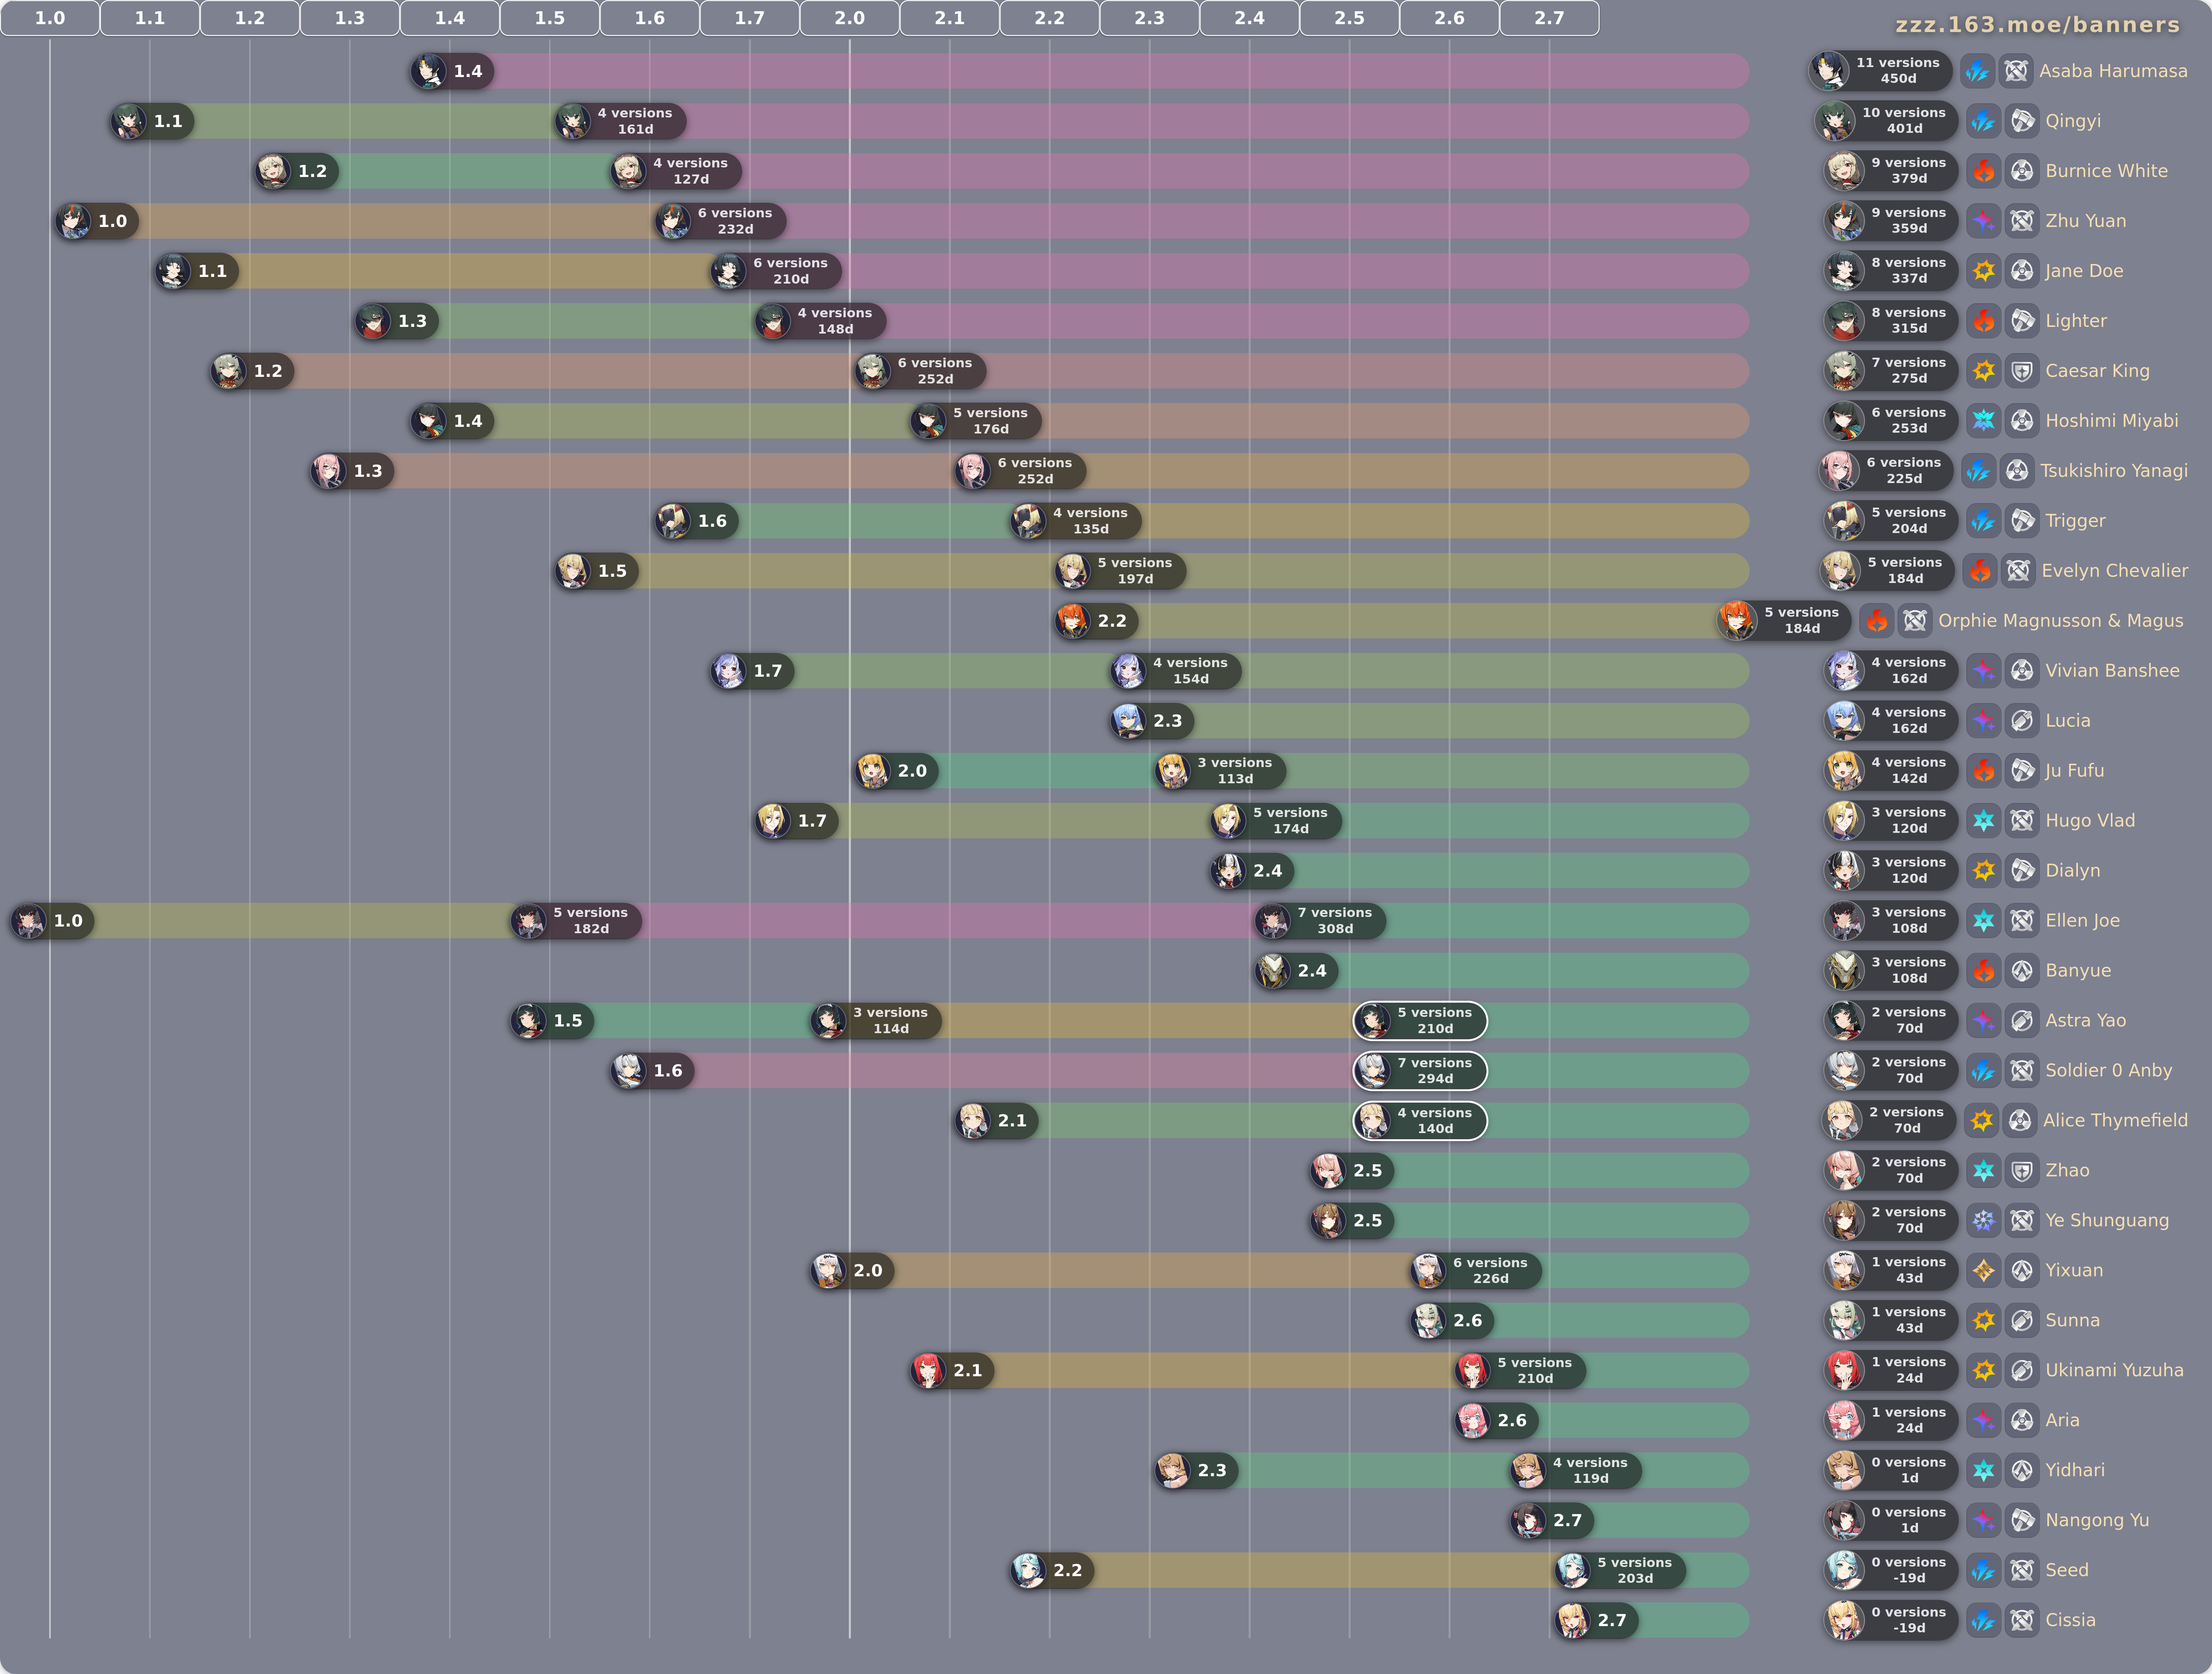2212x1674 pixels.
Task: Click the '10 versions 401d' summary badge
Action: pos(1886,121)
